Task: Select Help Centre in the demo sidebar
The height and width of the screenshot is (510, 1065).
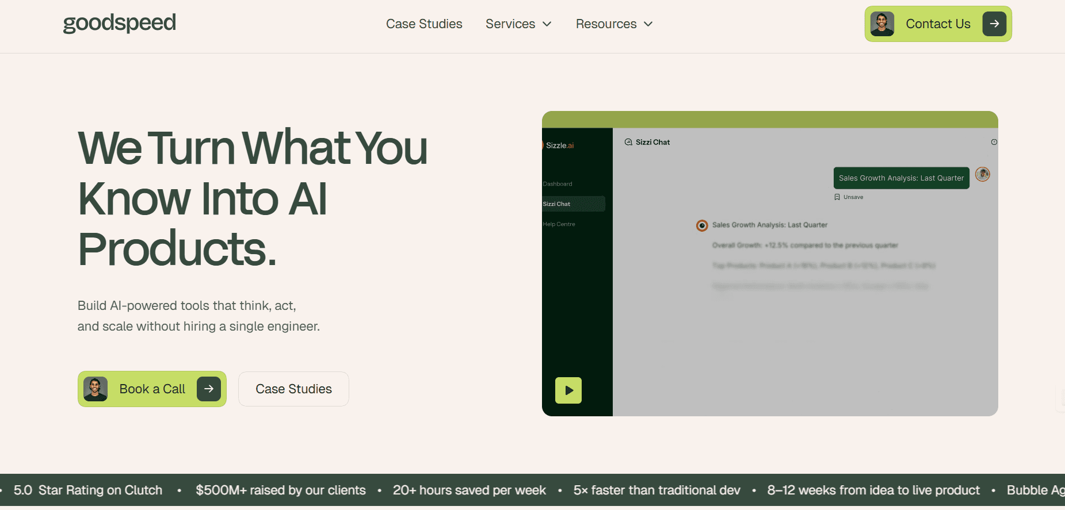Action: click(559, 224)
